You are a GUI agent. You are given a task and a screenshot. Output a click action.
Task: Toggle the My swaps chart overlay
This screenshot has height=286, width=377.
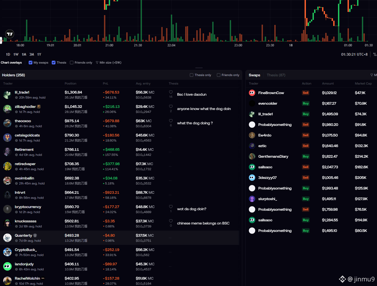click(31, 63)
